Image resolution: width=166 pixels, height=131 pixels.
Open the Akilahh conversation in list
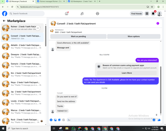point(22,47)
